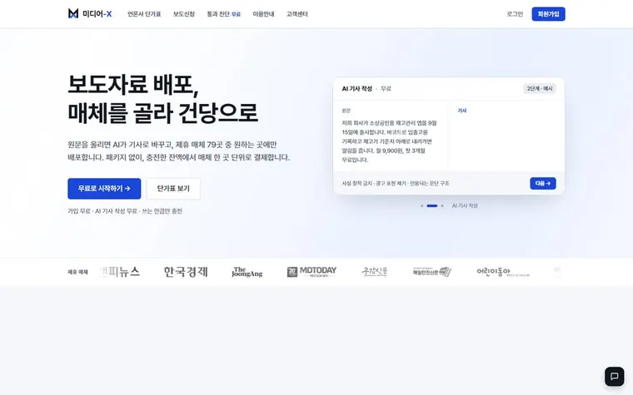Screen dimensions: 633x395
Task: Open 이용안내 menu item
Action: (263, 14)
